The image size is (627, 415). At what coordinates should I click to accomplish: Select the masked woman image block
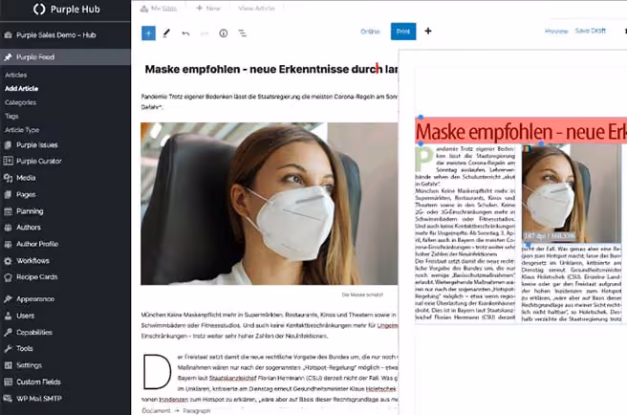(270, 204)
